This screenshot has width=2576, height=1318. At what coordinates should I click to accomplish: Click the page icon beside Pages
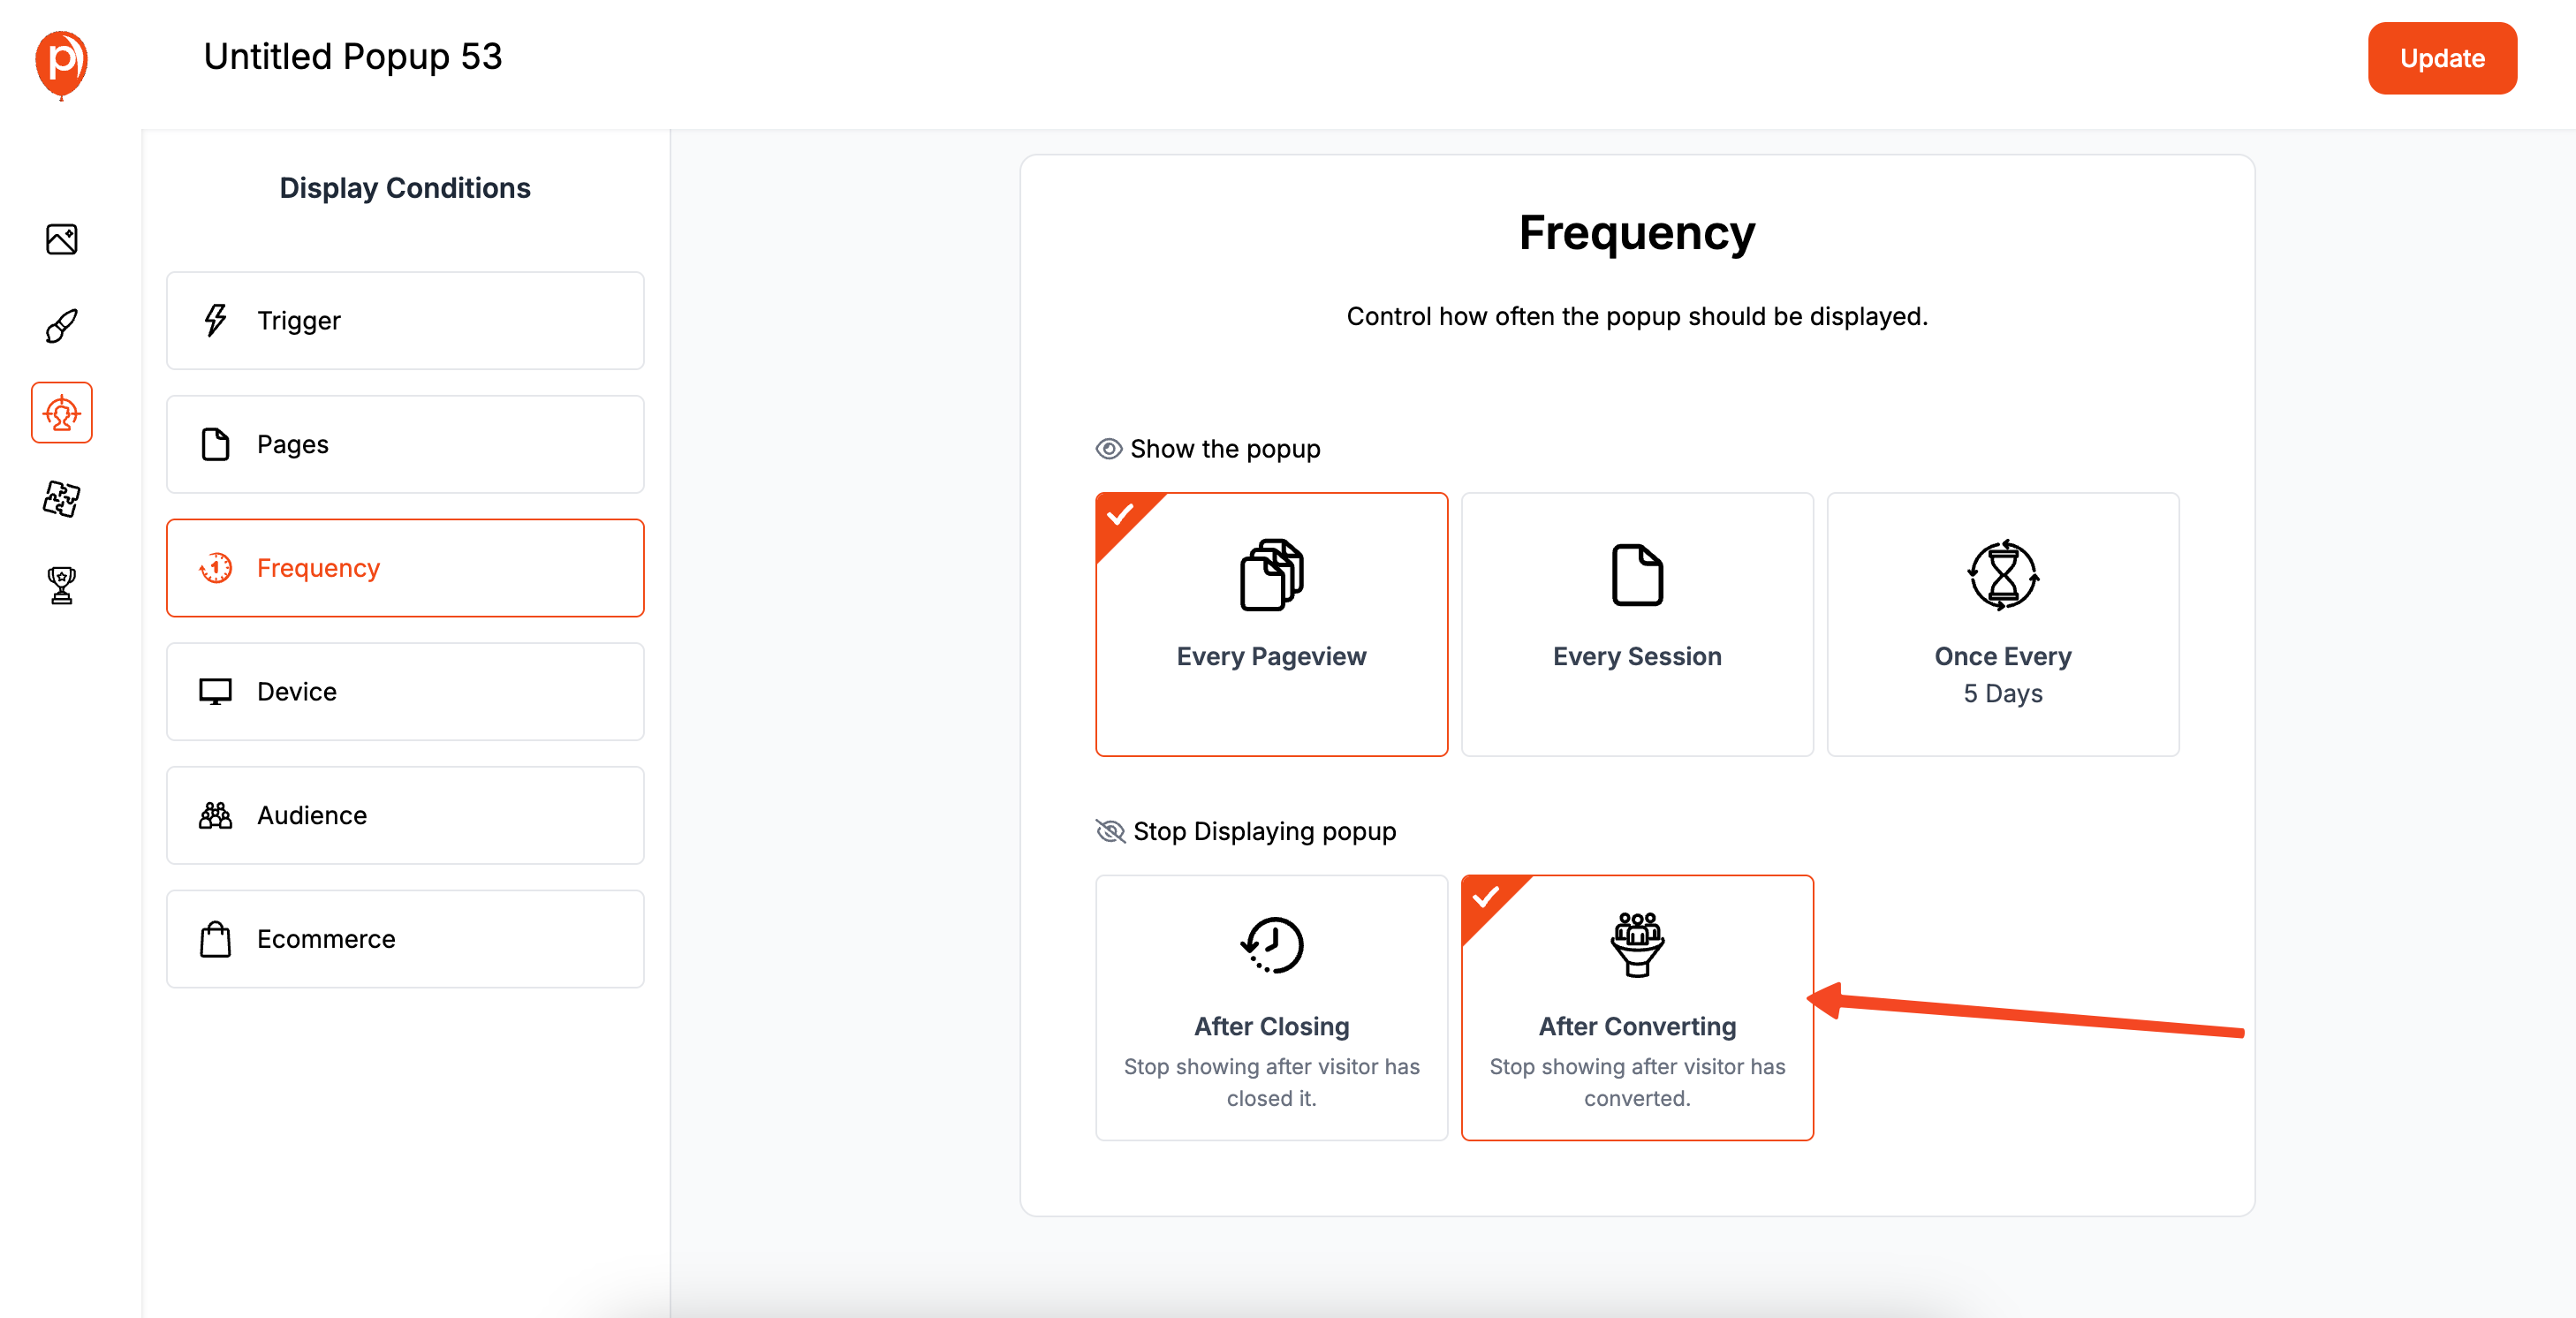click(215, 444)
